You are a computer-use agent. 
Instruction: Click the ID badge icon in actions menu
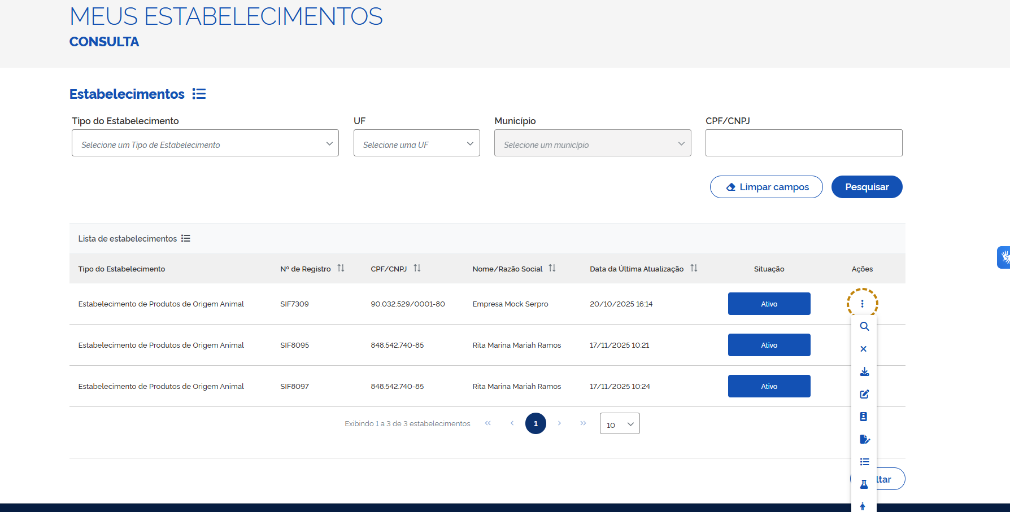(864, 417)
